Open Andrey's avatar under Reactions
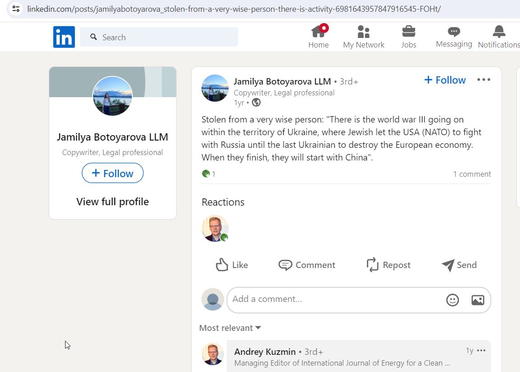Image resolution: width=520 pixels, height=372 pixels. click(215, 228)
